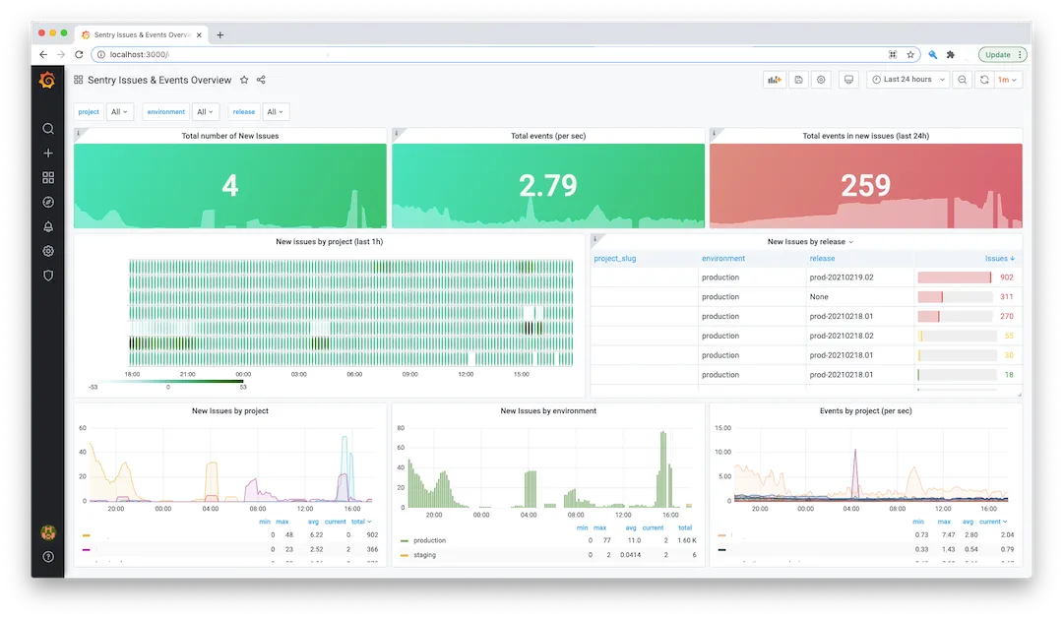Screen dimensions: 1063x619
Task: Click the green production legend color swatch
Action: [x=405, y=540]
